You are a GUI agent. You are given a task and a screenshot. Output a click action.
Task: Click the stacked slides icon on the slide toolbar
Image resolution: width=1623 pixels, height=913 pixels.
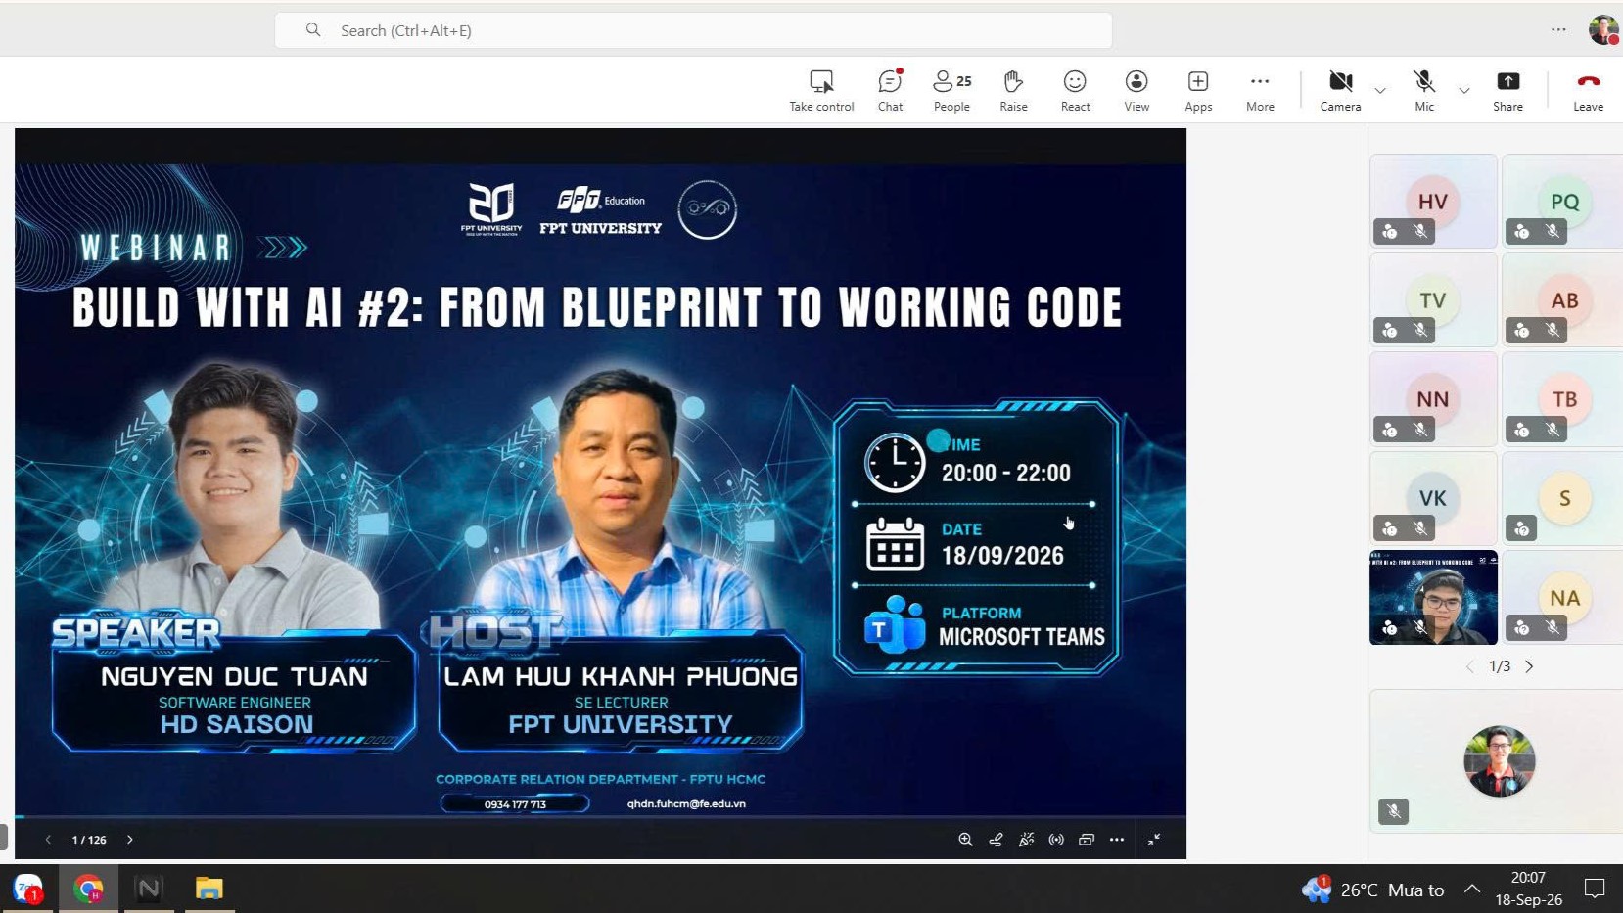[1087, 840]
